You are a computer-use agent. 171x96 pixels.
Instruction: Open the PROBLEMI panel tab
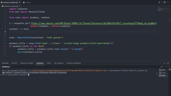5,63
